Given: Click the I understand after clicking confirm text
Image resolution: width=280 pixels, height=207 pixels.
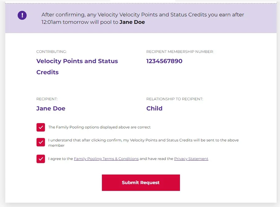Looking at the screenshot, I should point(143,140).
